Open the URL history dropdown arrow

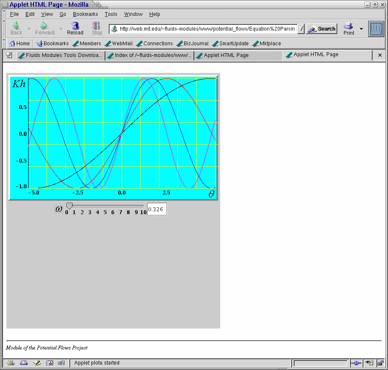pos(301,29)
